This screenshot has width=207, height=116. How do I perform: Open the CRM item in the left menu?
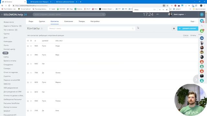tap(5, 53)
